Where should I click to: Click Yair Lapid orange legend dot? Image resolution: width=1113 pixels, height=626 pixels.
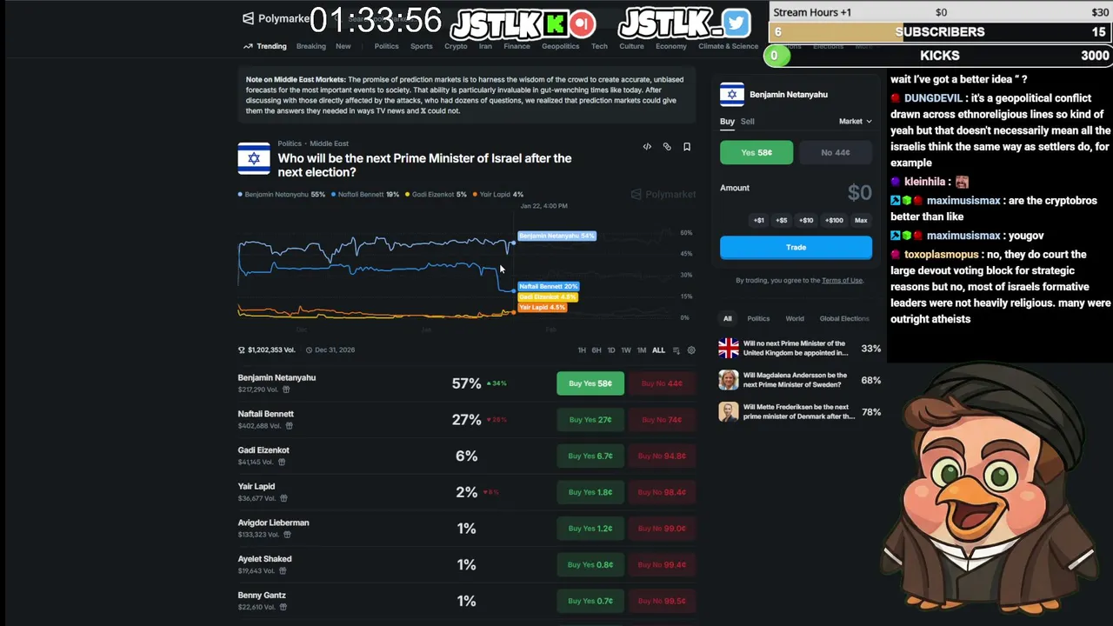coord(475,195)
